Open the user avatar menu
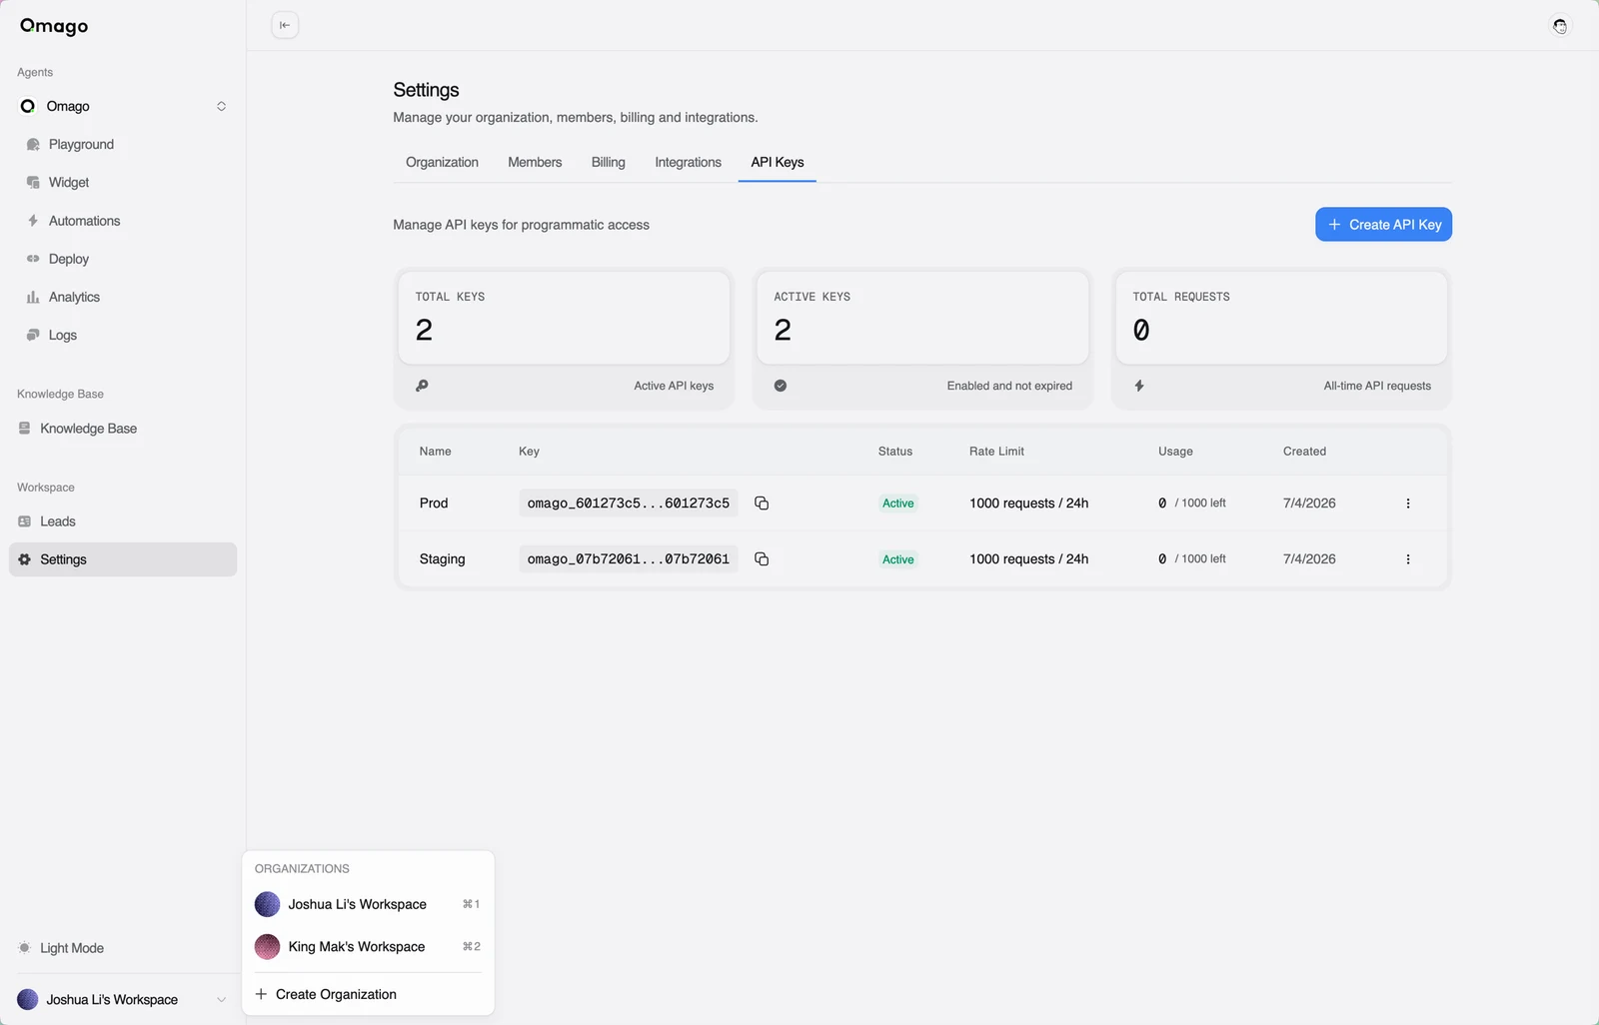 [1560, 26]
